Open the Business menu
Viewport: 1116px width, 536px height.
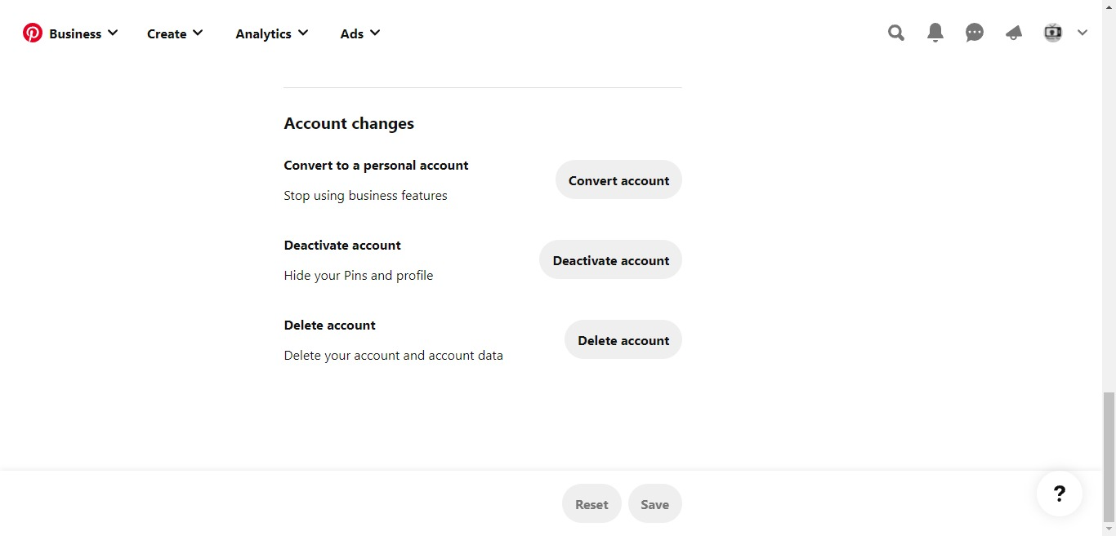click(x=75, y=33)
